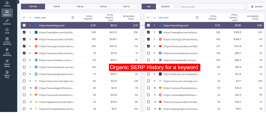Open the Research section in sidebar
This screenshot has height=117, width=266.
point(7,13)
